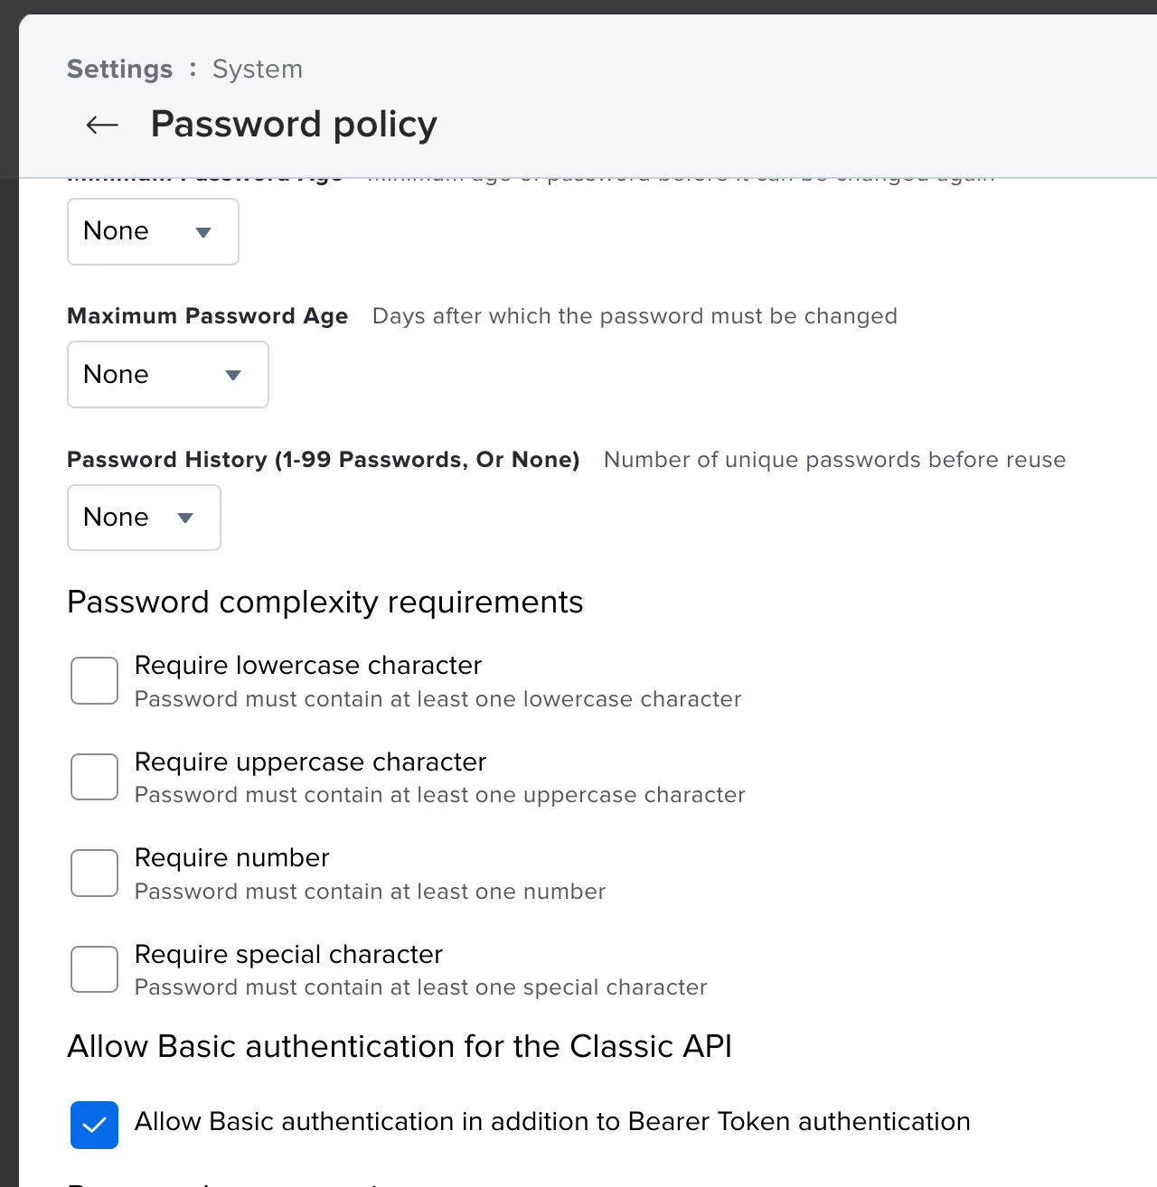Click the System breadcrumb item

click(258, 69)
